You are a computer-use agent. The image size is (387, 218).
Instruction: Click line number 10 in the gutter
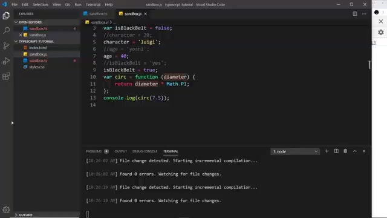[93, 77]
